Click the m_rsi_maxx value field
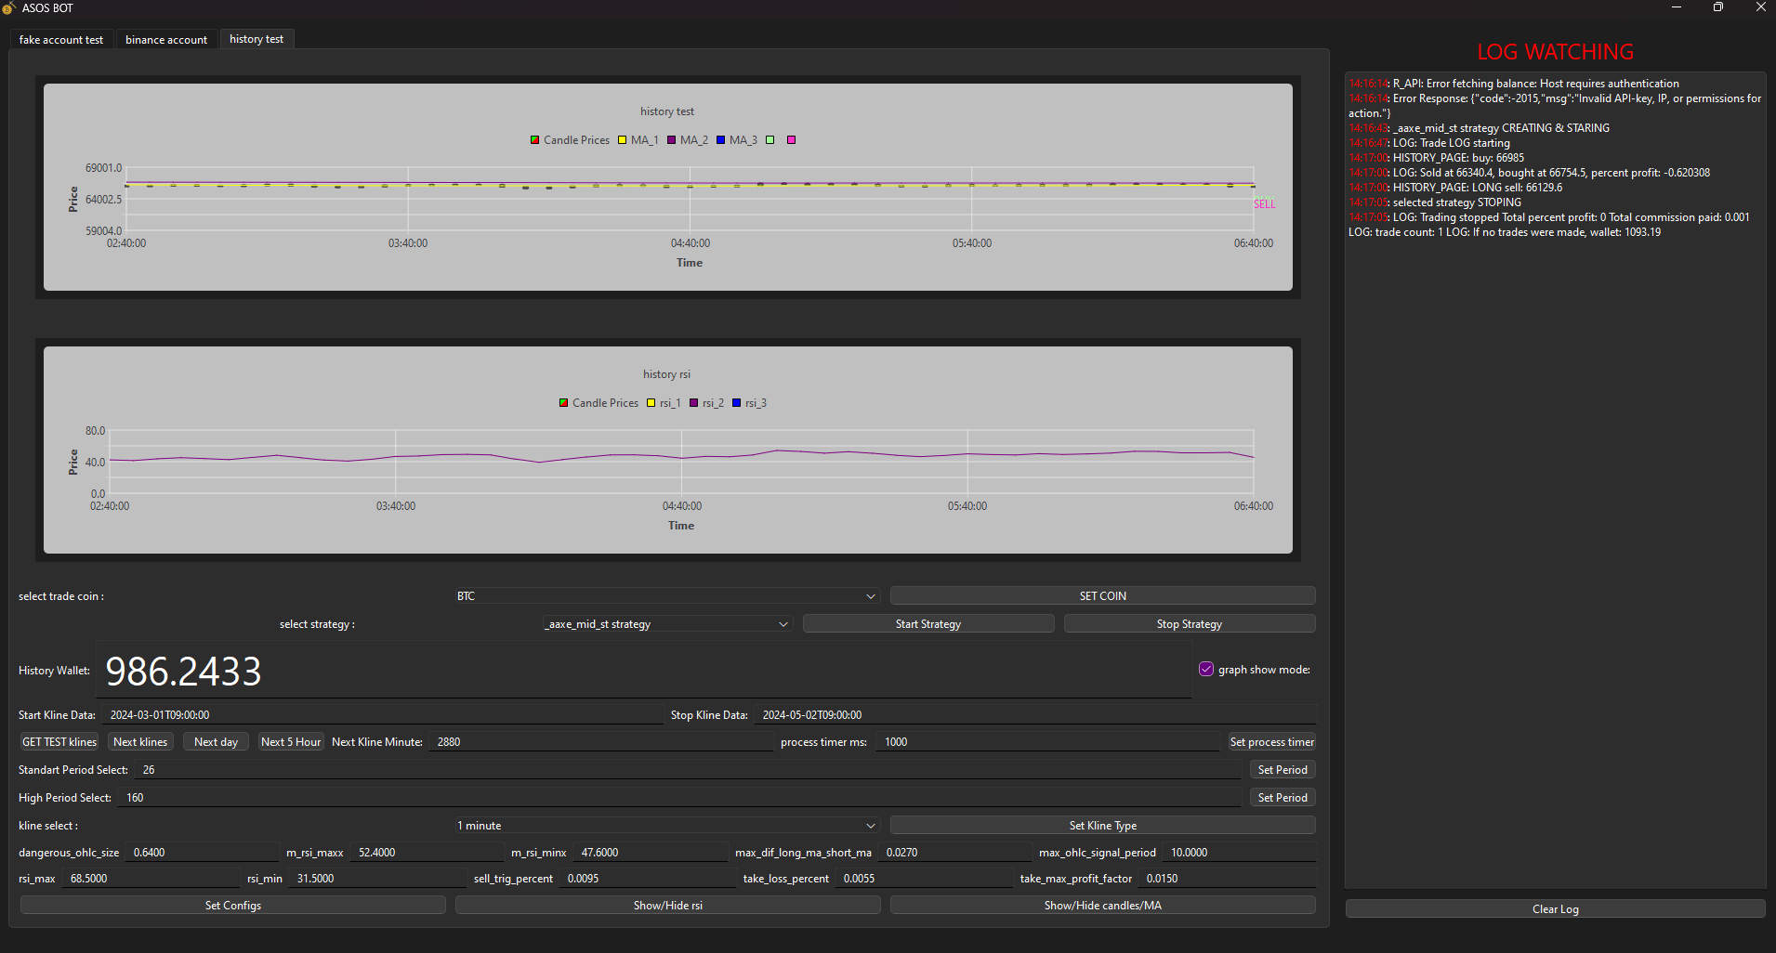 [x=427, y=853]
